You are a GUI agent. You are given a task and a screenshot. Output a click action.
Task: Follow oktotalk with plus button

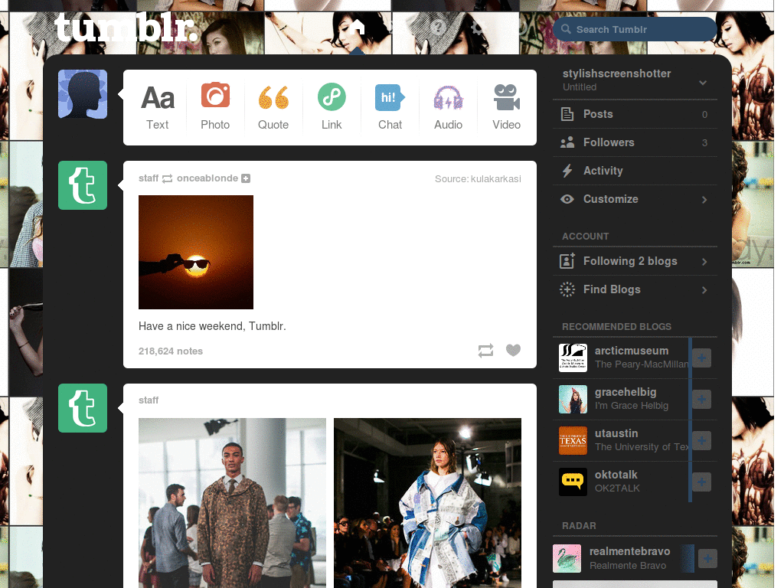701,482
